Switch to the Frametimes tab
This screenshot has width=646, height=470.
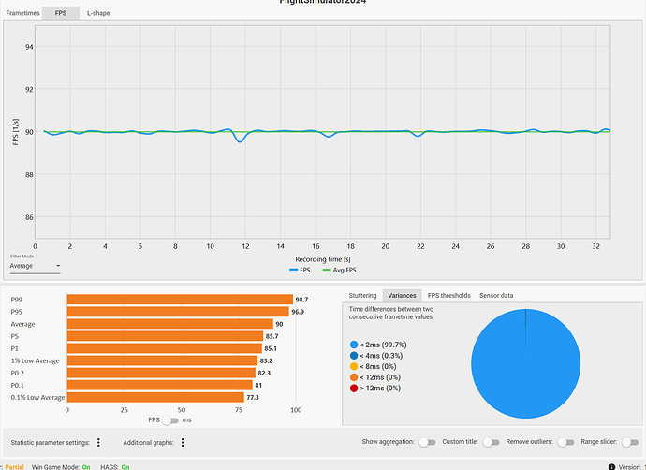click(x=22, y=13)
